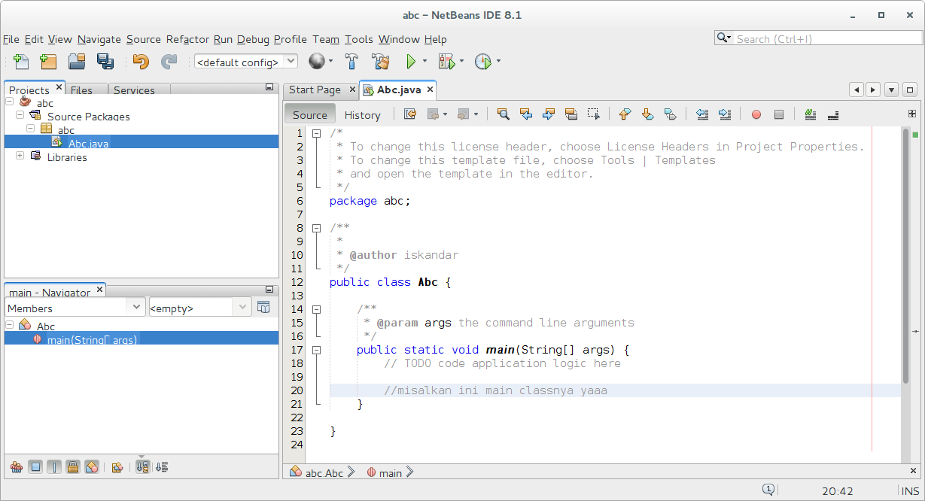
Task: Collapse the Source Packages tree node
Action: 20,115
